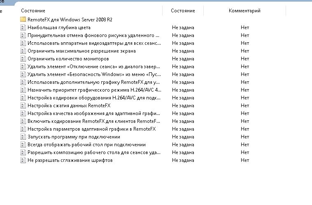Select the icon for «Ограничить количество мониторов»

pyautogui.click(x=23, y=59)
